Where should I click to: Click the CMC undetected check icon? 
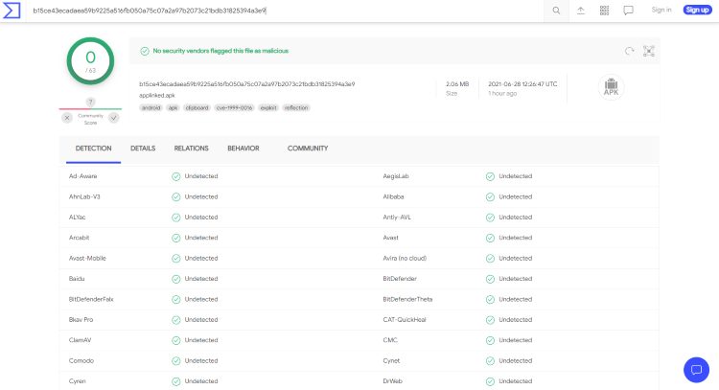pyautogui.click(x=490, y=340)
